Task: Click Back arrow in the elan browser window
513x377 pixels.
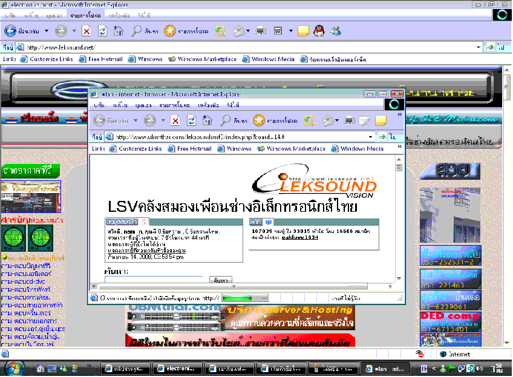Action: (99, 120)
